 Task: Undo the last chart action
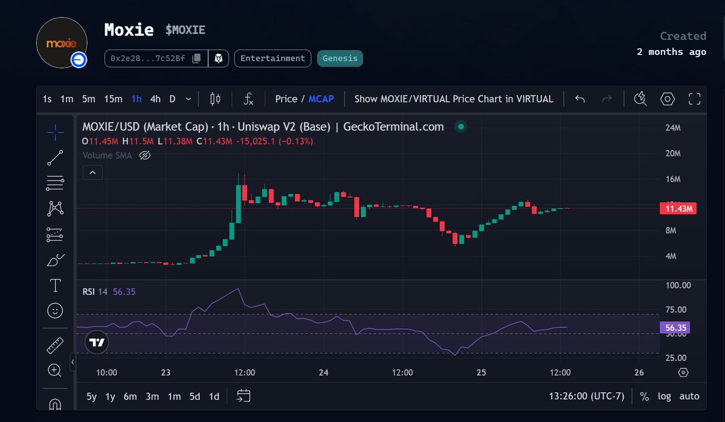[580, 99]
